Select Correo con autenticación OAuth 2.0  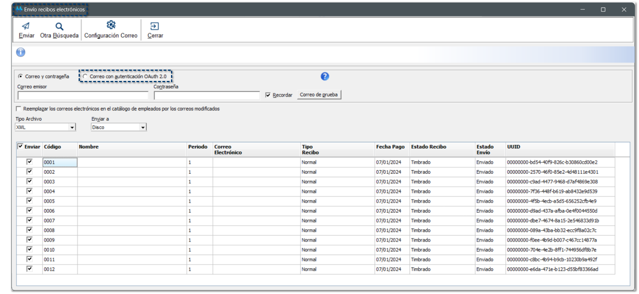coord(85,76)
